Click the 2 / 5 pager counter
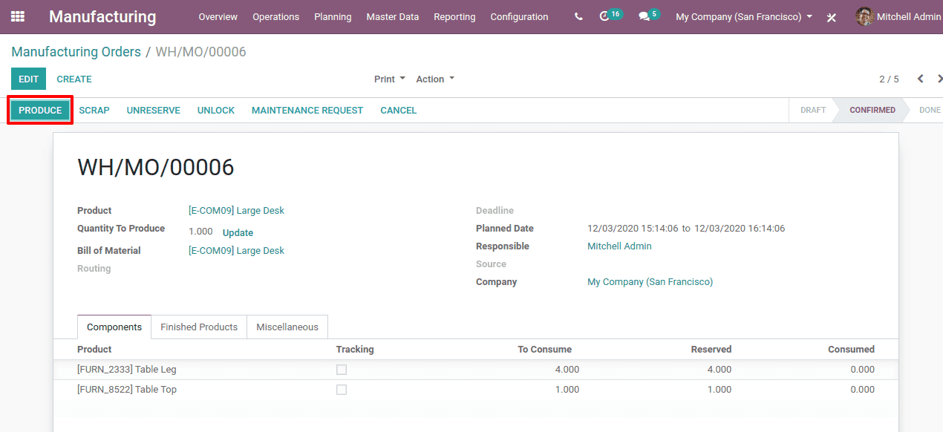Image resolution: width=943 pixels, height=432 pixels. tap(889, 79)
